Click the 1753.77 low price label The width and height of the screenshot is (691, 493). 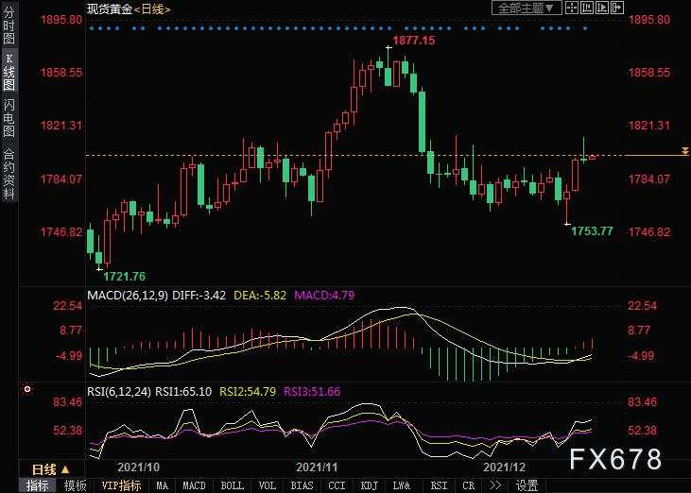(x=592, y=231)
